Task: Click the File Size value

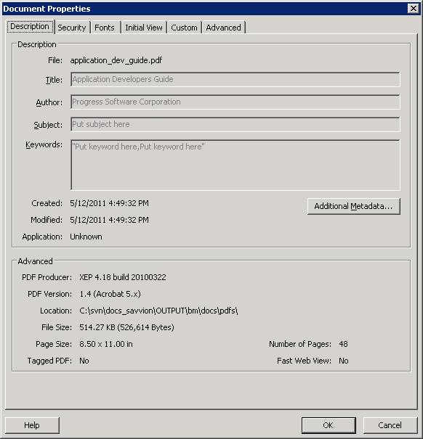Action: pyautogui.click(x=126, y=327)
